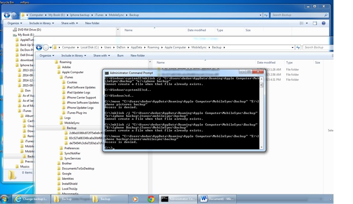Open Command Prompt system menu icon

[107, 73]
